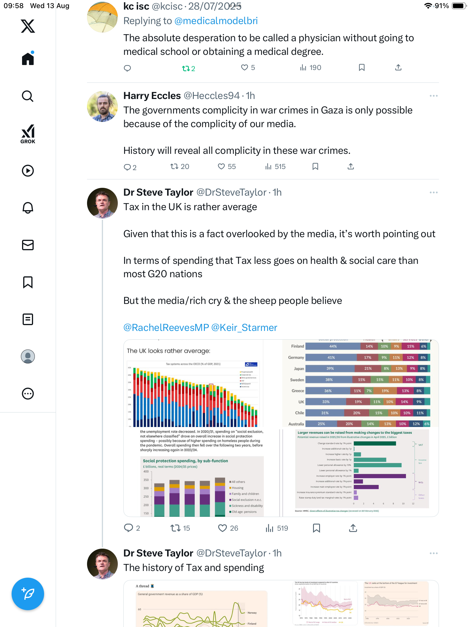Share Harry Eccles' post
This screenshot has width=470, height=627.
[351, 166]
